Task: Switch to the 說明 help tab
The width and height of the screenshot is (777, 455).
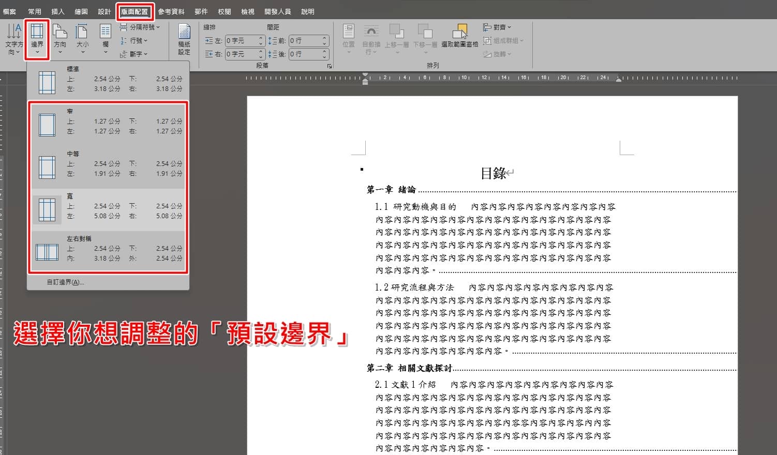Action: 308,11
